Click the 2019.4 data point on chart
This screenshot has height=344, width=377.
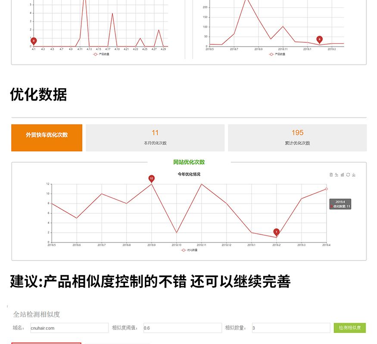pos(326,189)
